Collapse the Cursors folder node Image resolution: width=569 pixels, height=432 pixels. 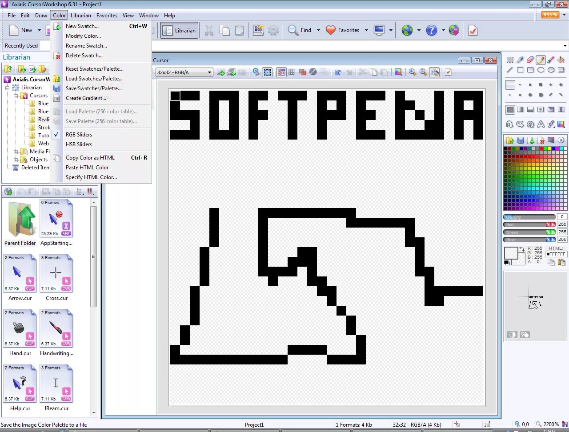(16, 96)
